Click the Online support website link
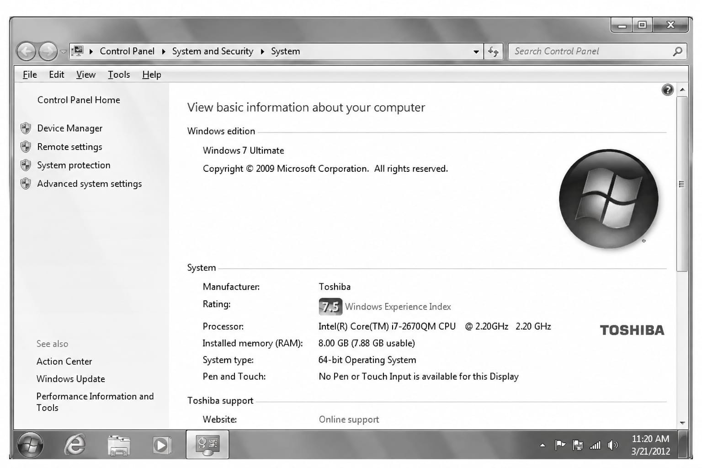 (349, 420)
